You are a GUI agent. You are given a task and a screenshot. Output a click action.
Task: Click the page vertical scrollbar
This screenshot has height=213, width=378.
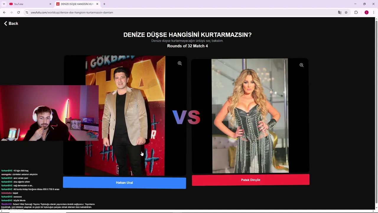click(x=376, y=112)
